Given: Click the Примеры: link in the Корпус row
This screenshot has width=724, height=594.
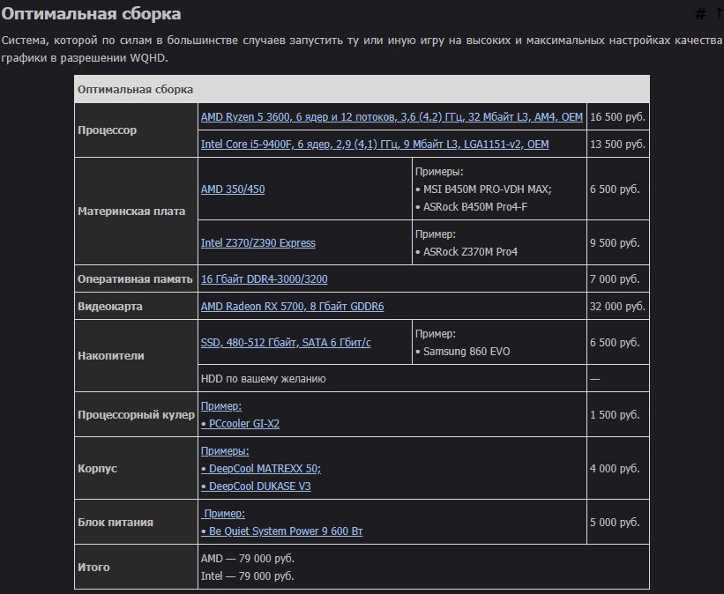Looking at the screenshot, I should click(x=225, y=450).
